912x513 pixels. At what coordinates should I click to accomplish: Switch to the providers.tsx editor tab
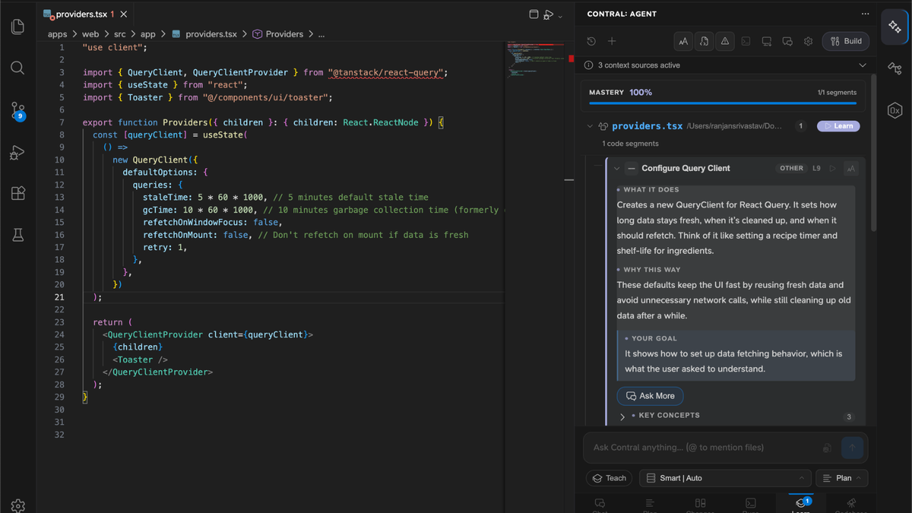85,14
